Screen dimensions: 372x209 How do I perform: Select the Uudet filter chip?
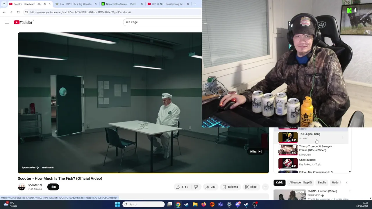[x=336, y=183]
